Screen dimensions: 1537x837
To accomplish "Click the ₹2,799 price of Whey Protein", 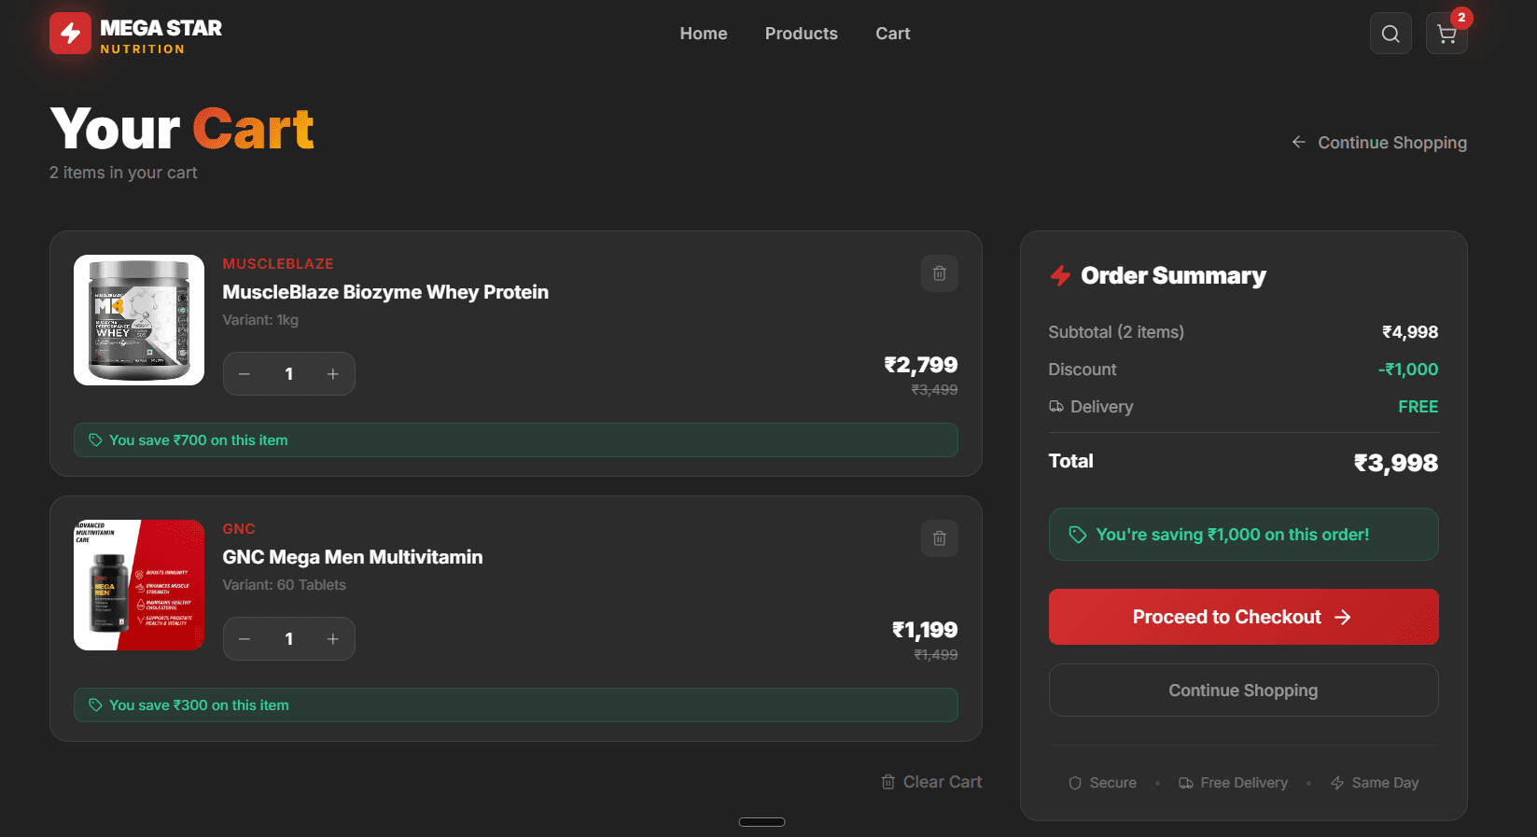I will click(921, 365).
